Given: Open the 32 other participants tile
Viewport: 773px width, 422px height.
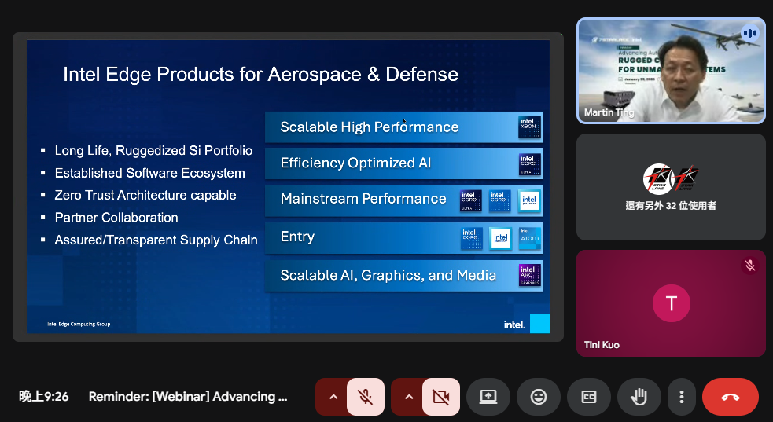Looking at the screenshot, I should pyautogui.click(x=670, y=187).
